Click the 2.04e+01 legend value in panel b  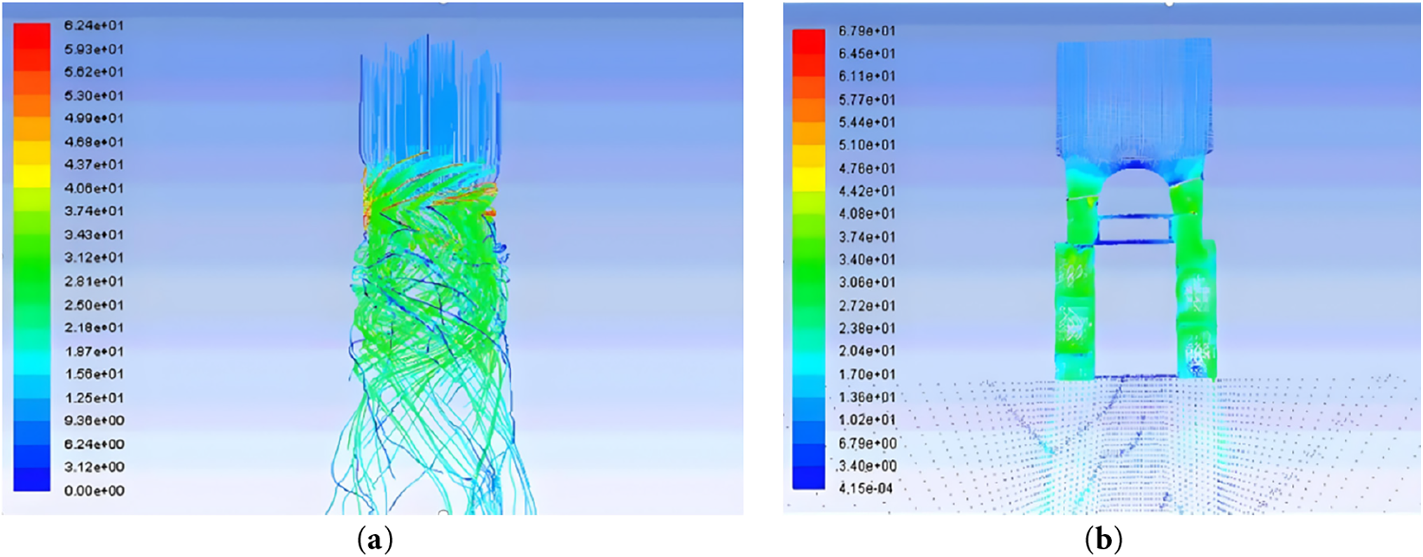tap(866, 351)
